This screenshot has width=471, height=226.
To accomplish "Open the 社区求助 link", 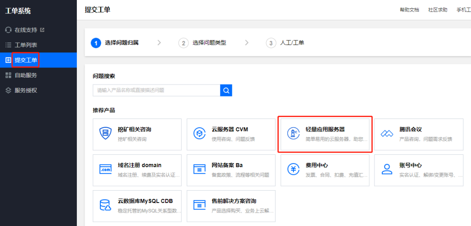I will (438, 10).
